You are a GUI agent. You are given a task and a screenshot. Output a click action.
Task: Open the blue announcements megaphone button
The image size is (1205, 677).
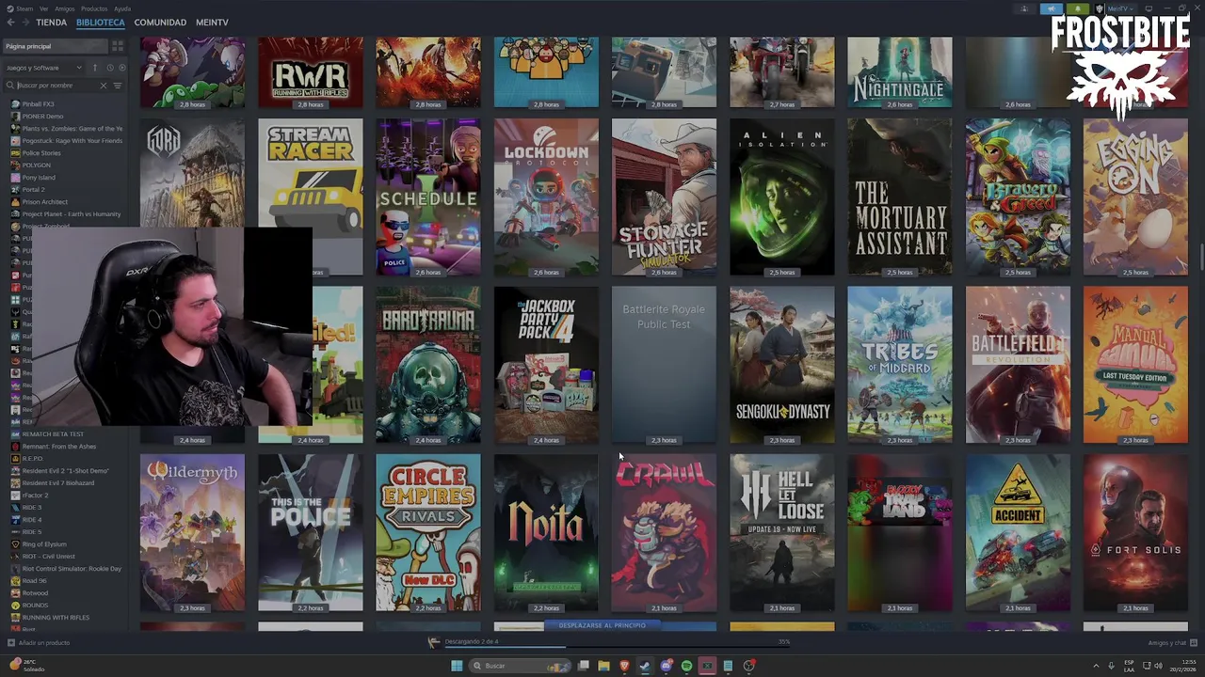click(x=1051, y=8)
